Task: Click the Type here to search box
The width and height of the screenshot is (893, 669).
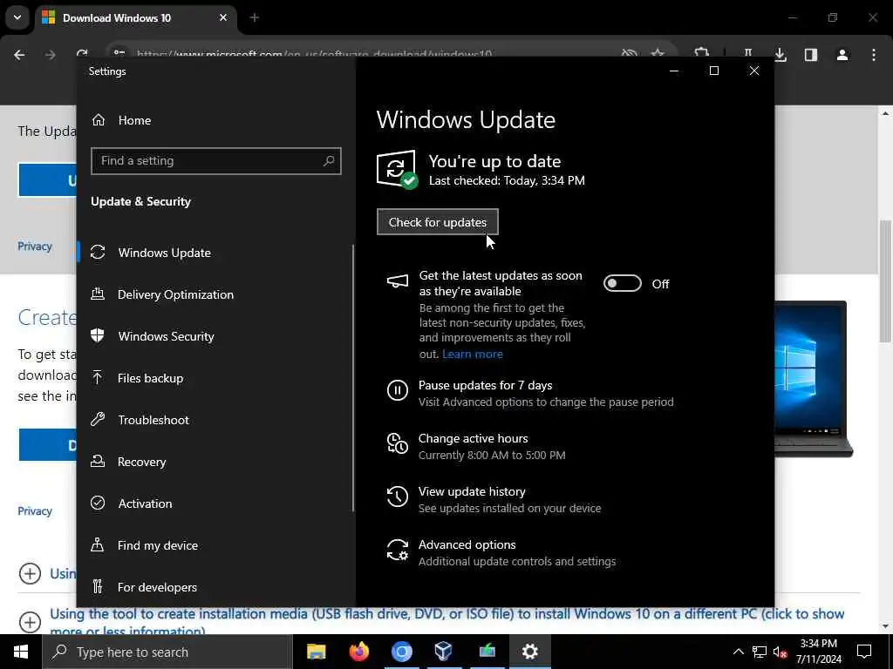Action: [167, 652]
